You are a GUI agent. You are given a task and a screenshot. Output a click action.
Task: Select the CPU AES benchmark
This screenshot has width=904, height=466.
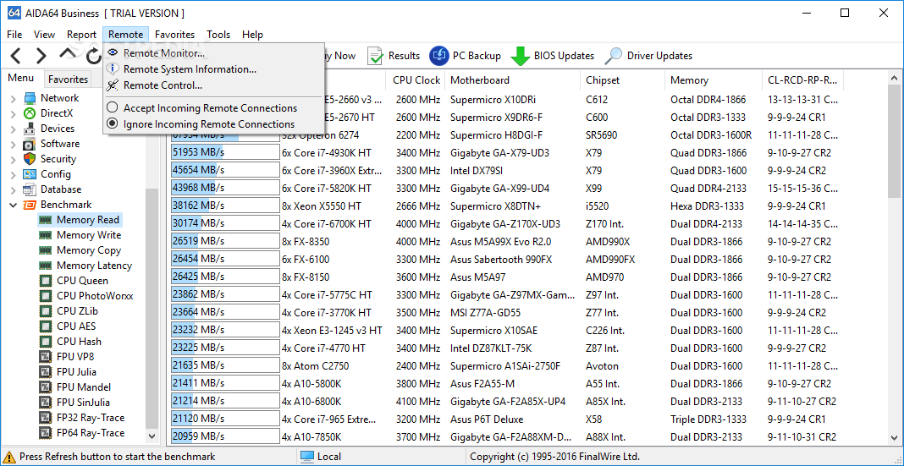76,326
